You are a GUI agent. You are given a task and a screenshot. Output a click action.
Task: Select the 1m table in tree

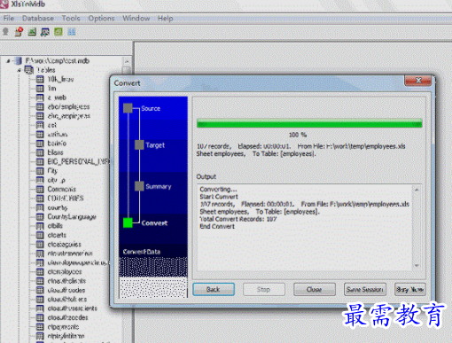pyautogui.click(x=51, y=89)
